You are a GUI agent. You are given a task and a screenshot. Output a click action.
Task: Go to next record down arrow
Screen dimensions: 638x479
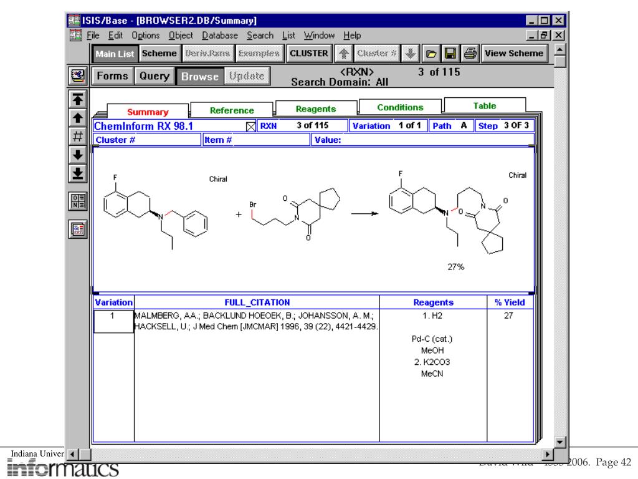[78, 155]
